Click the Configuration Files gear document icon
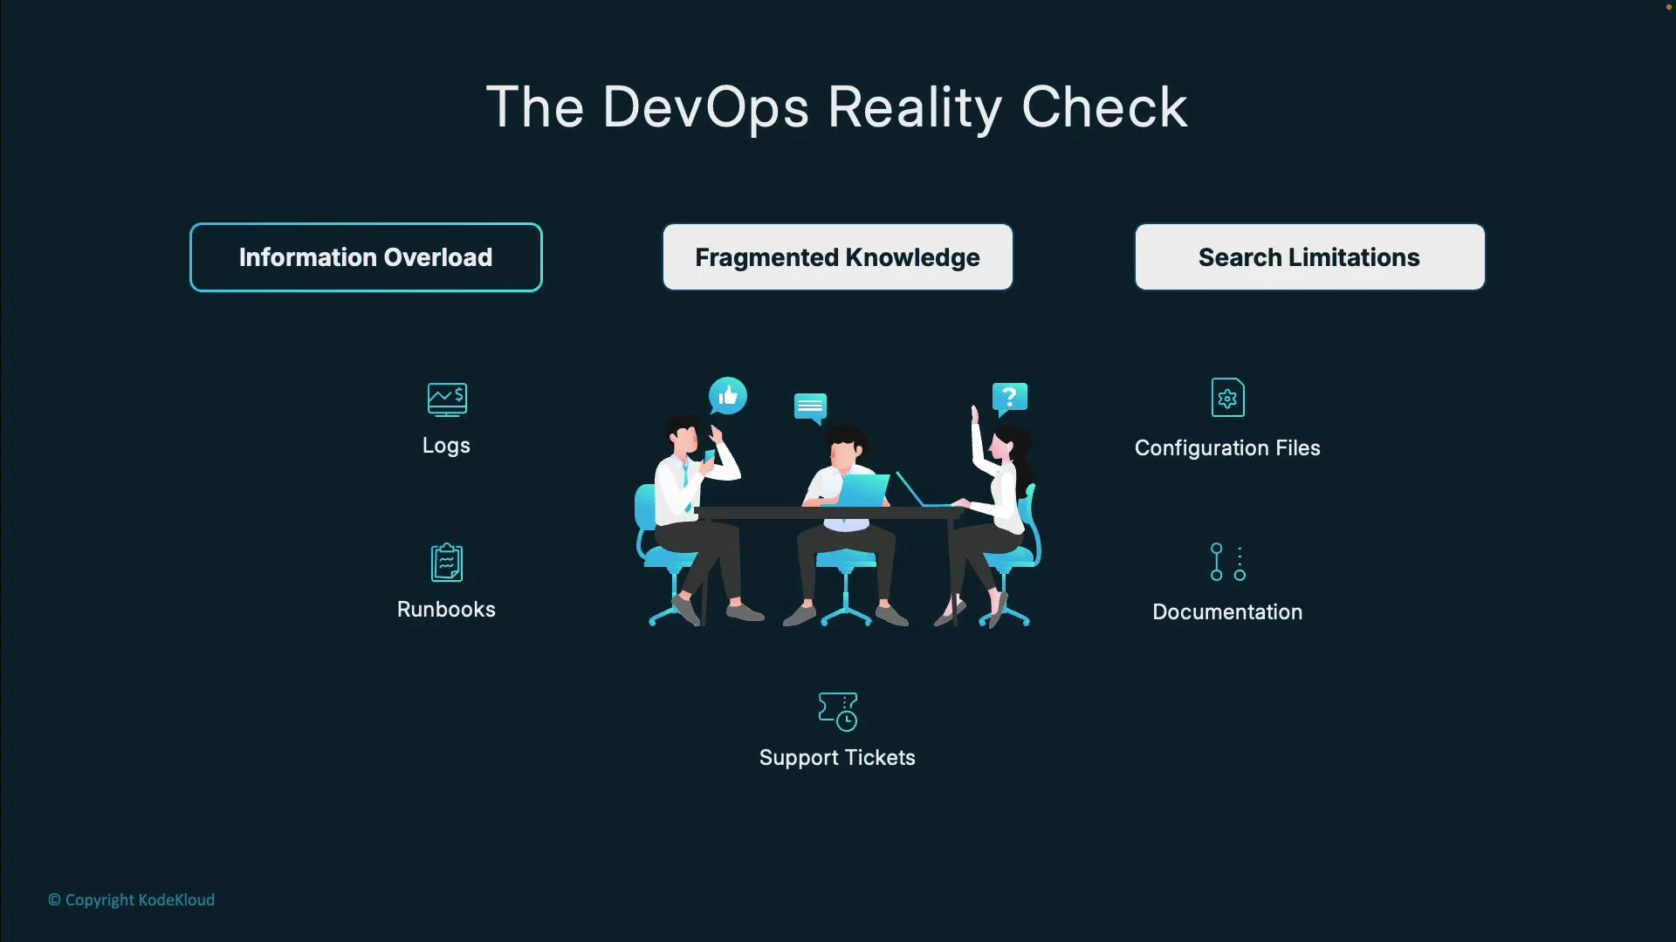The image size is (1676, 942). 1227,398
